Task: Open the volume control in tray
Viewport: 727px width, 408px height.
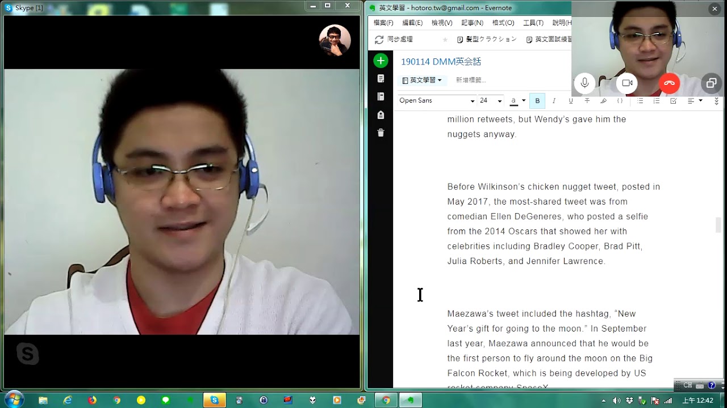Action: tap(616, 401)
